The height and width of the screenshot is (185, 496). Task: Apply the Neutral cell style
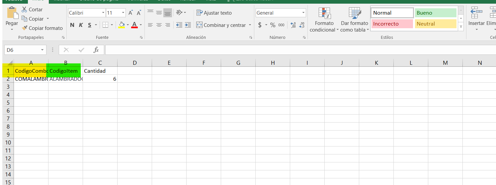point(436,24)
